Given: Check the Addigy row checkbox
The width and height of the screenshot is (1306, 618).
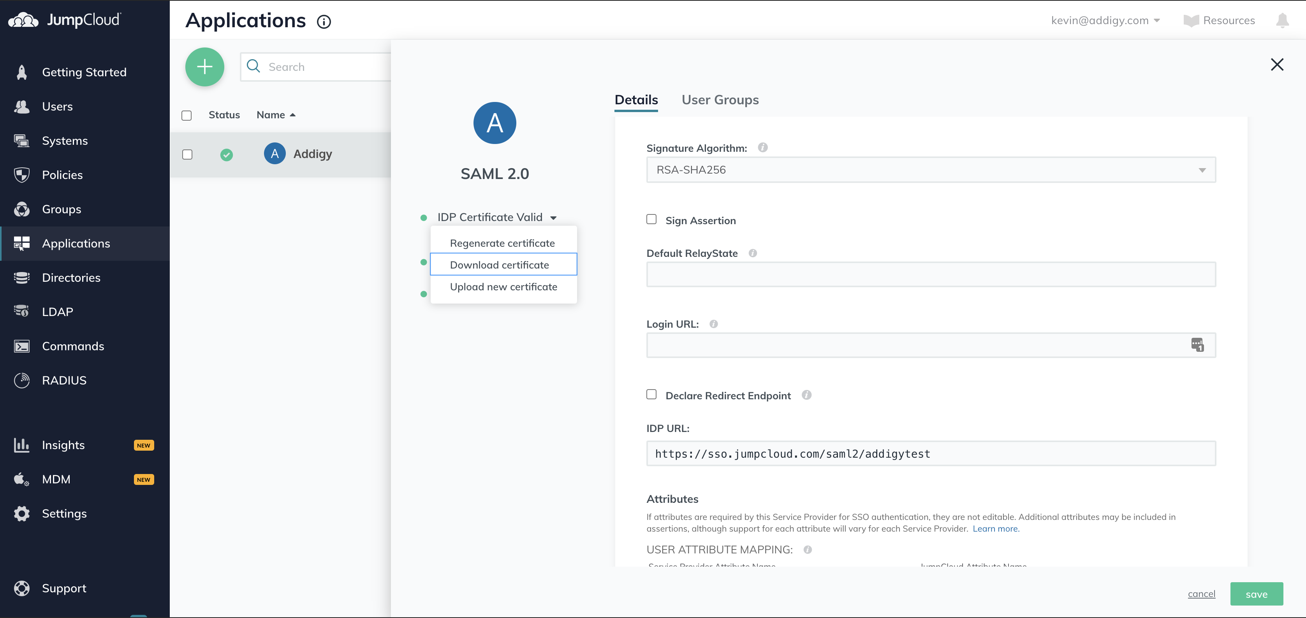Looking at the screenshot, I should [x=187, y=154].
